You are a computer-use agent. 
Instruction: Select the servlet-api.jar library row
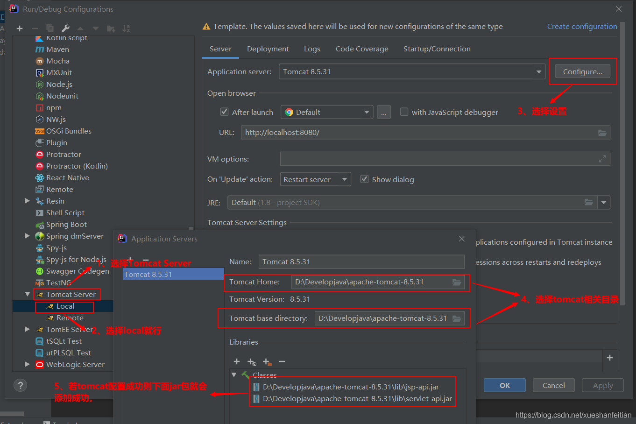tap(357, 399)
